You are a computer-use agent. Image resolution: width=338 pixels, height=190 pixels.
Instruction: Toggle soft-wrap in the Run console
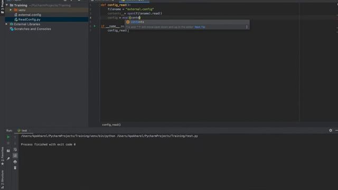tap(15, 149)
